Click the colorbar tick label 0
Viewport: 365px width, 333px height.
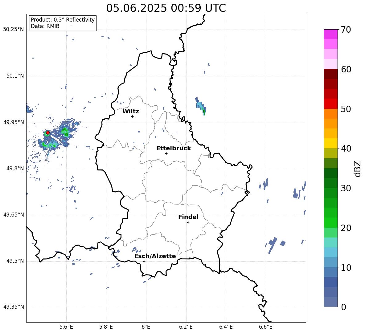click(344, 307)
